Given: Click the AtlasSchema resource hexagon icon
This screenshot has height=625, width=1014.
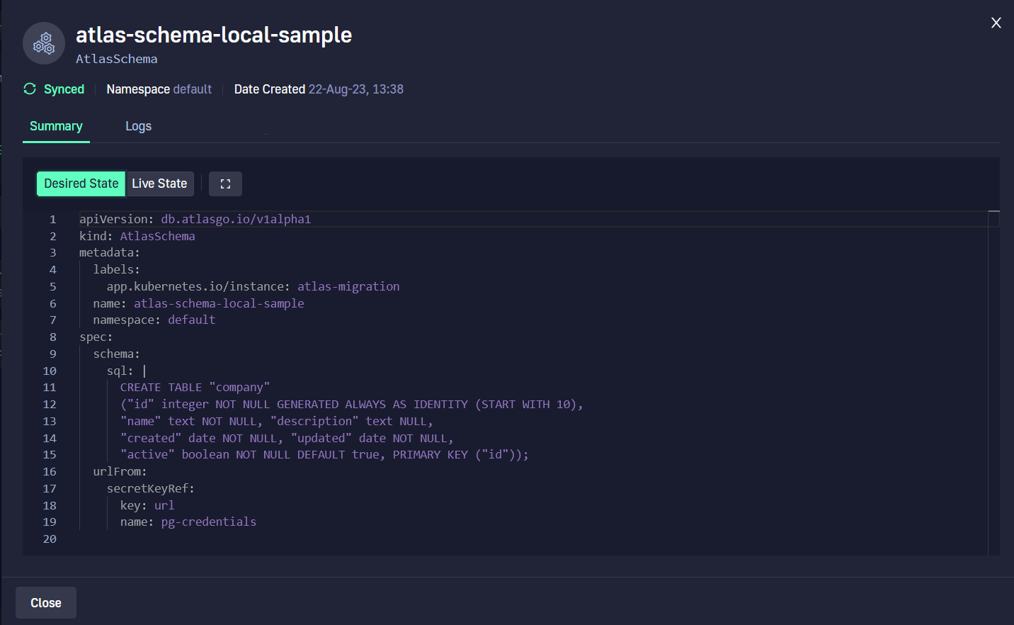Looking at the screenshot, I should tap(44, 43).
